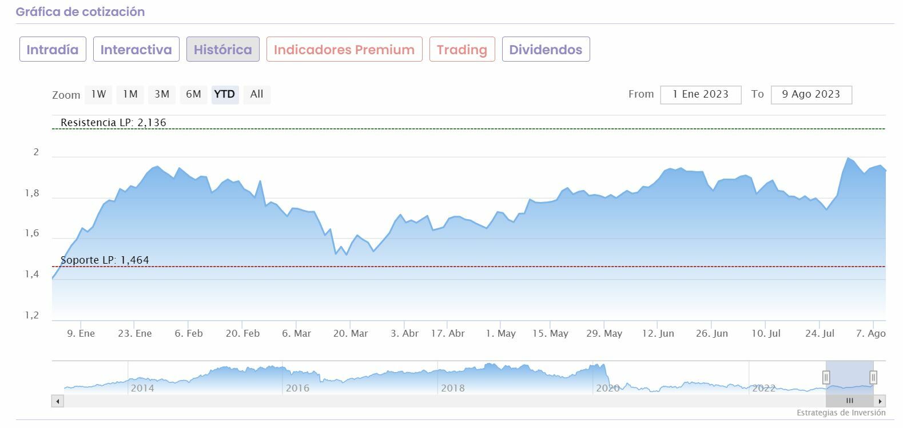Viewport: 903px width, 428px height.
Task: Click the From date field
Action: pyautogui.click(x=701, y=95)
